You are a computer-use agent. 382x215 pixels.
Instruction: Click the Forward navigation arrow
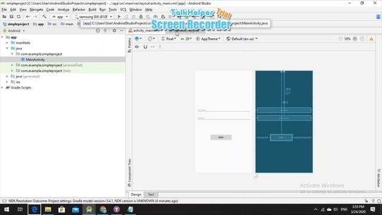point(35,17)
